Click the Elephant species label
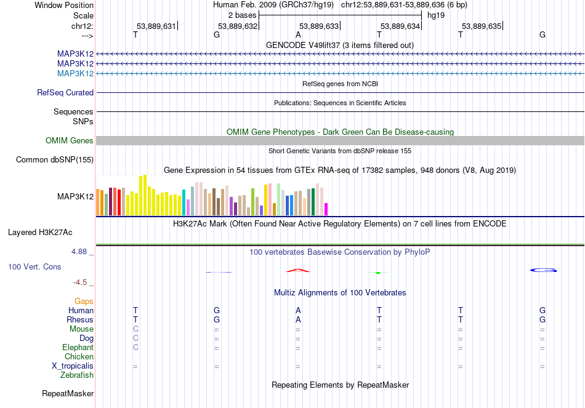Viewport: 585px width, 408px height. (78, 347)
